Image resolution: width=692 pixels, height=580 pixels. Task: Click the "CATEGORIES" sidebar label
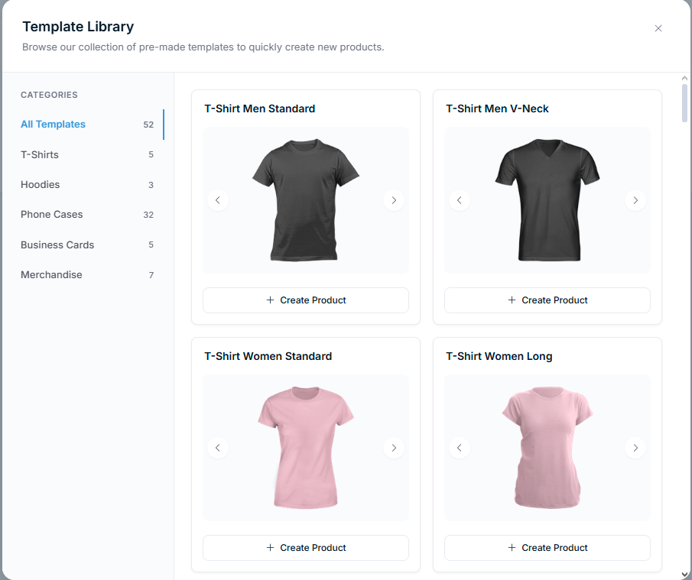[49, 95]
